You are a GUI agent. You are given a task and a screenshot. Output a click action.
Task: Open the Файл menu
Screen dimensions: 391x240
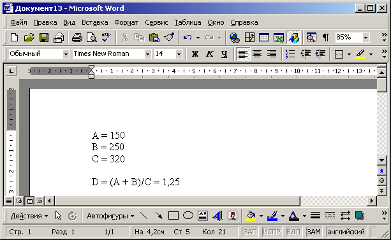click(18, 22)
